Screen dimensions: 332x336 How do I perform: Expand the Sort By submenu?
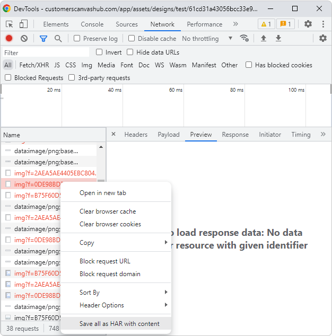[x=116, y=293]
